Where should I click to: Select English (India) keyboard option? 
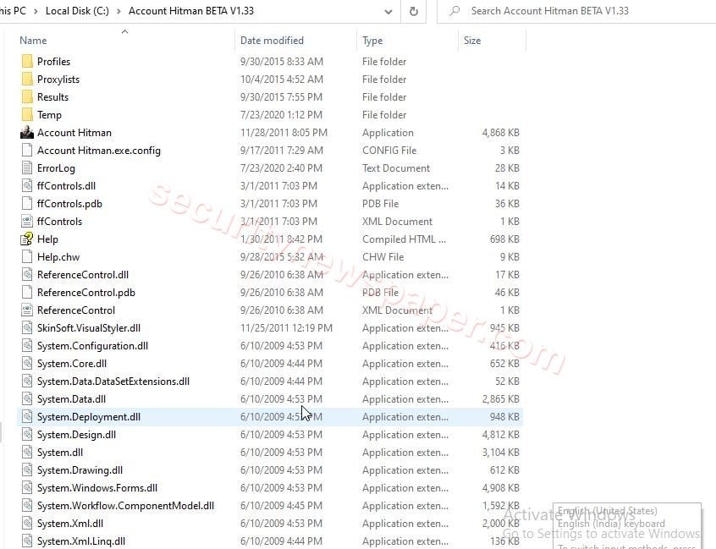click(x=611, y=524)
